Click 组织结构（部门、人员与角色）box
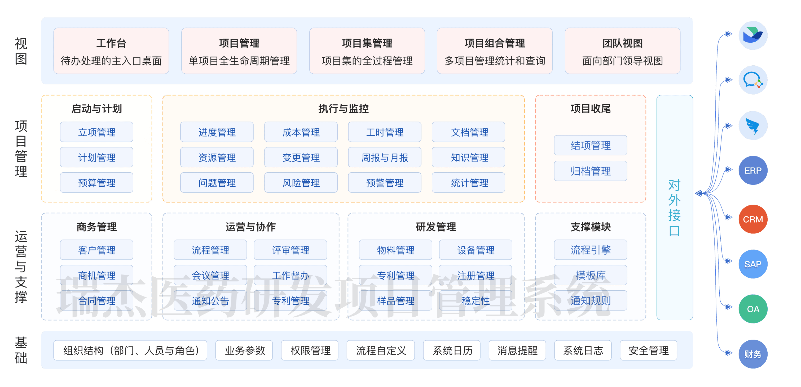This screenshot has width=801, height=387. coord(130,350)
